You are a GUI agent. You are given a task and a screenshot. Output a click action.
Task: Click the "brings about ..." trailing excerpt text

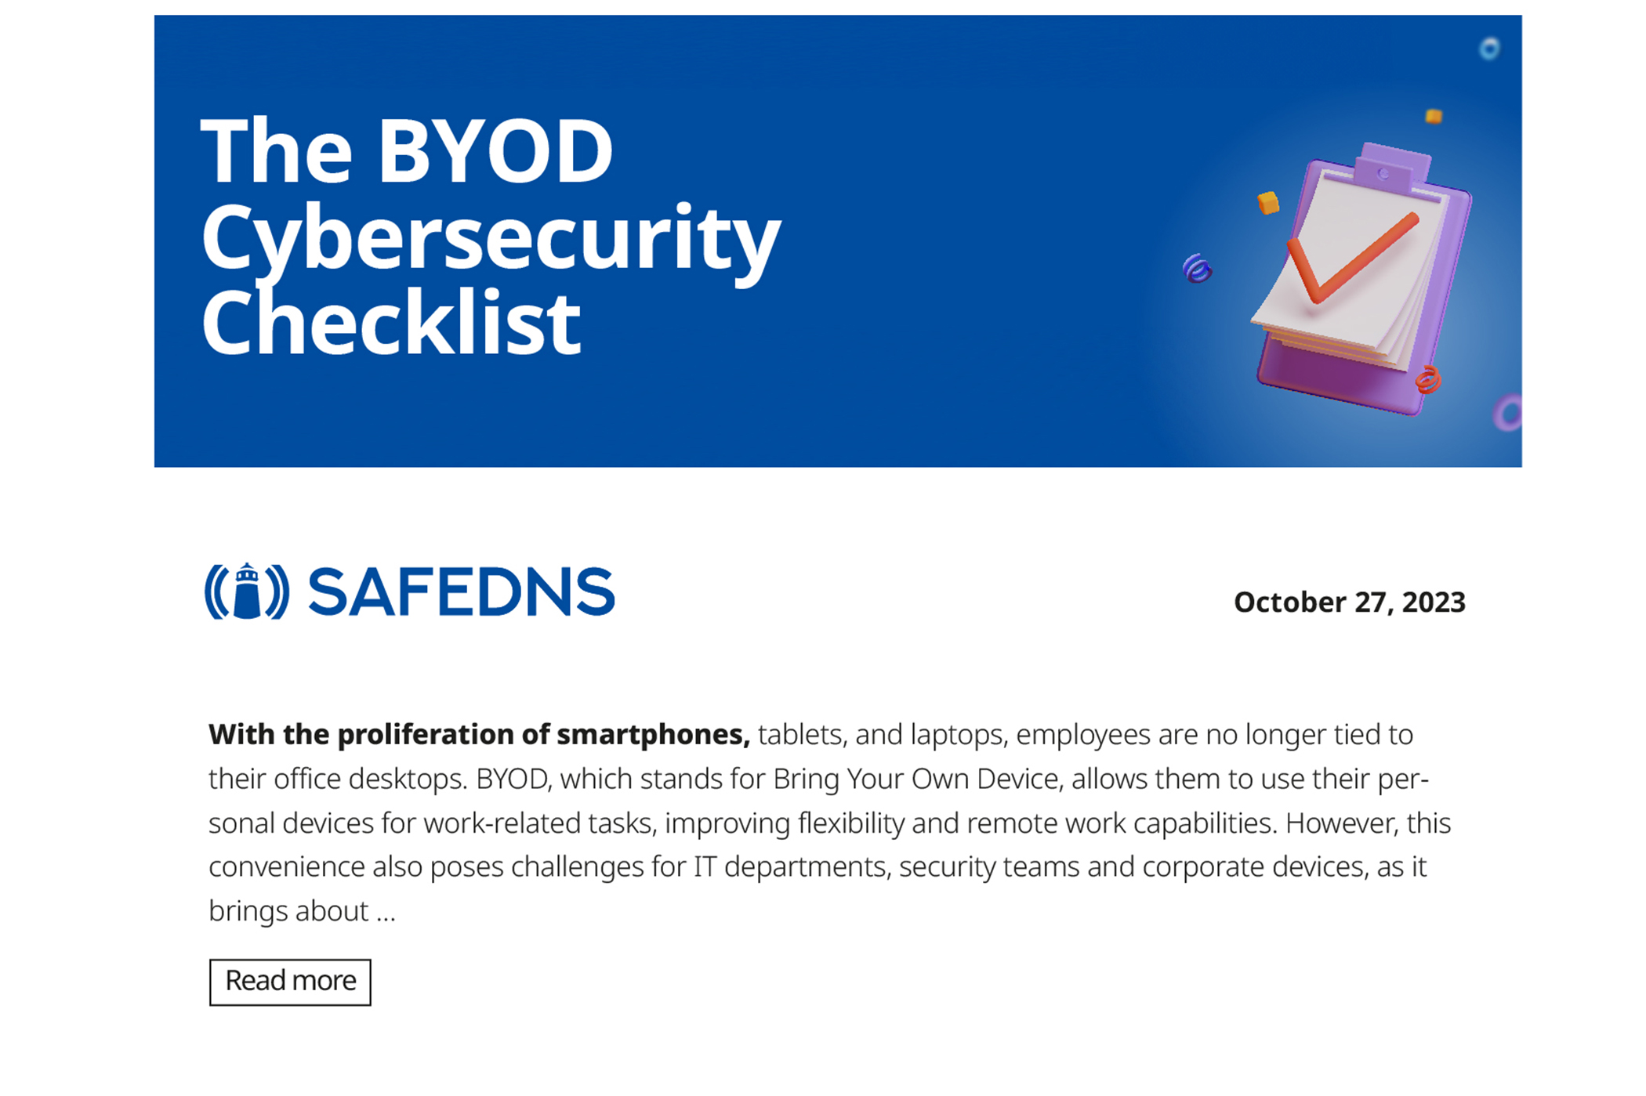point(302,911)
